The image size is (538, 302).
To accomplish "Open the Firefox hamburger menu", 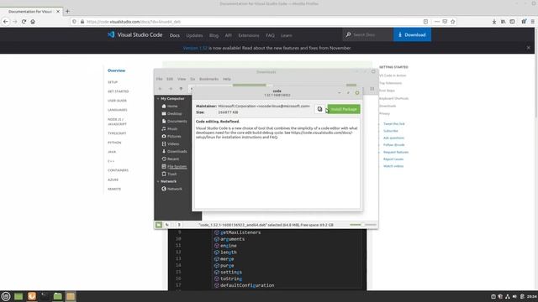I will pyautogui.click(x=532, y=22).
